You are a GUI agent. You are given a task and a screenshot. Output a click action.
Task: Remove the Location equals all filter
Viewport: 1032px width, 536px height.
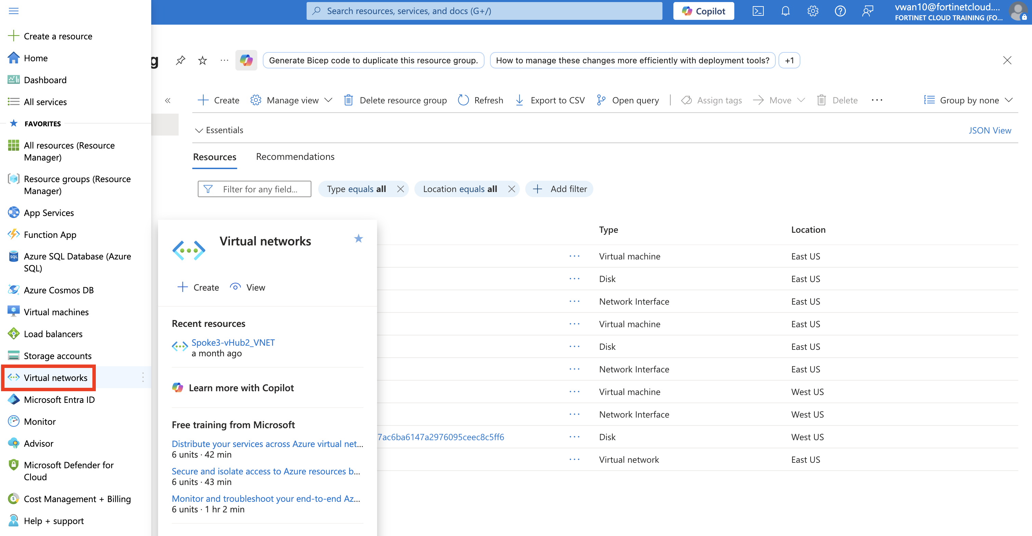(x=511, y=189)
